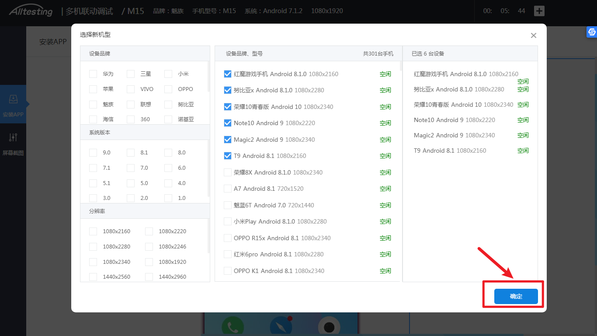Check the 1080x2160 resolution filter
597x336 pixels.
[93, 231]
